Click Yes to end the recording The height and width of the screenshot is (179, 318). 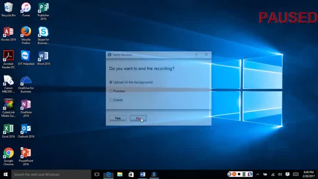(118, 118)
